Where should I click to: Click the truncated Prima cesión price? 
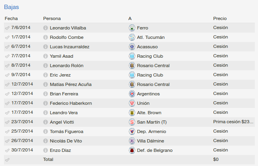(233, 122)
